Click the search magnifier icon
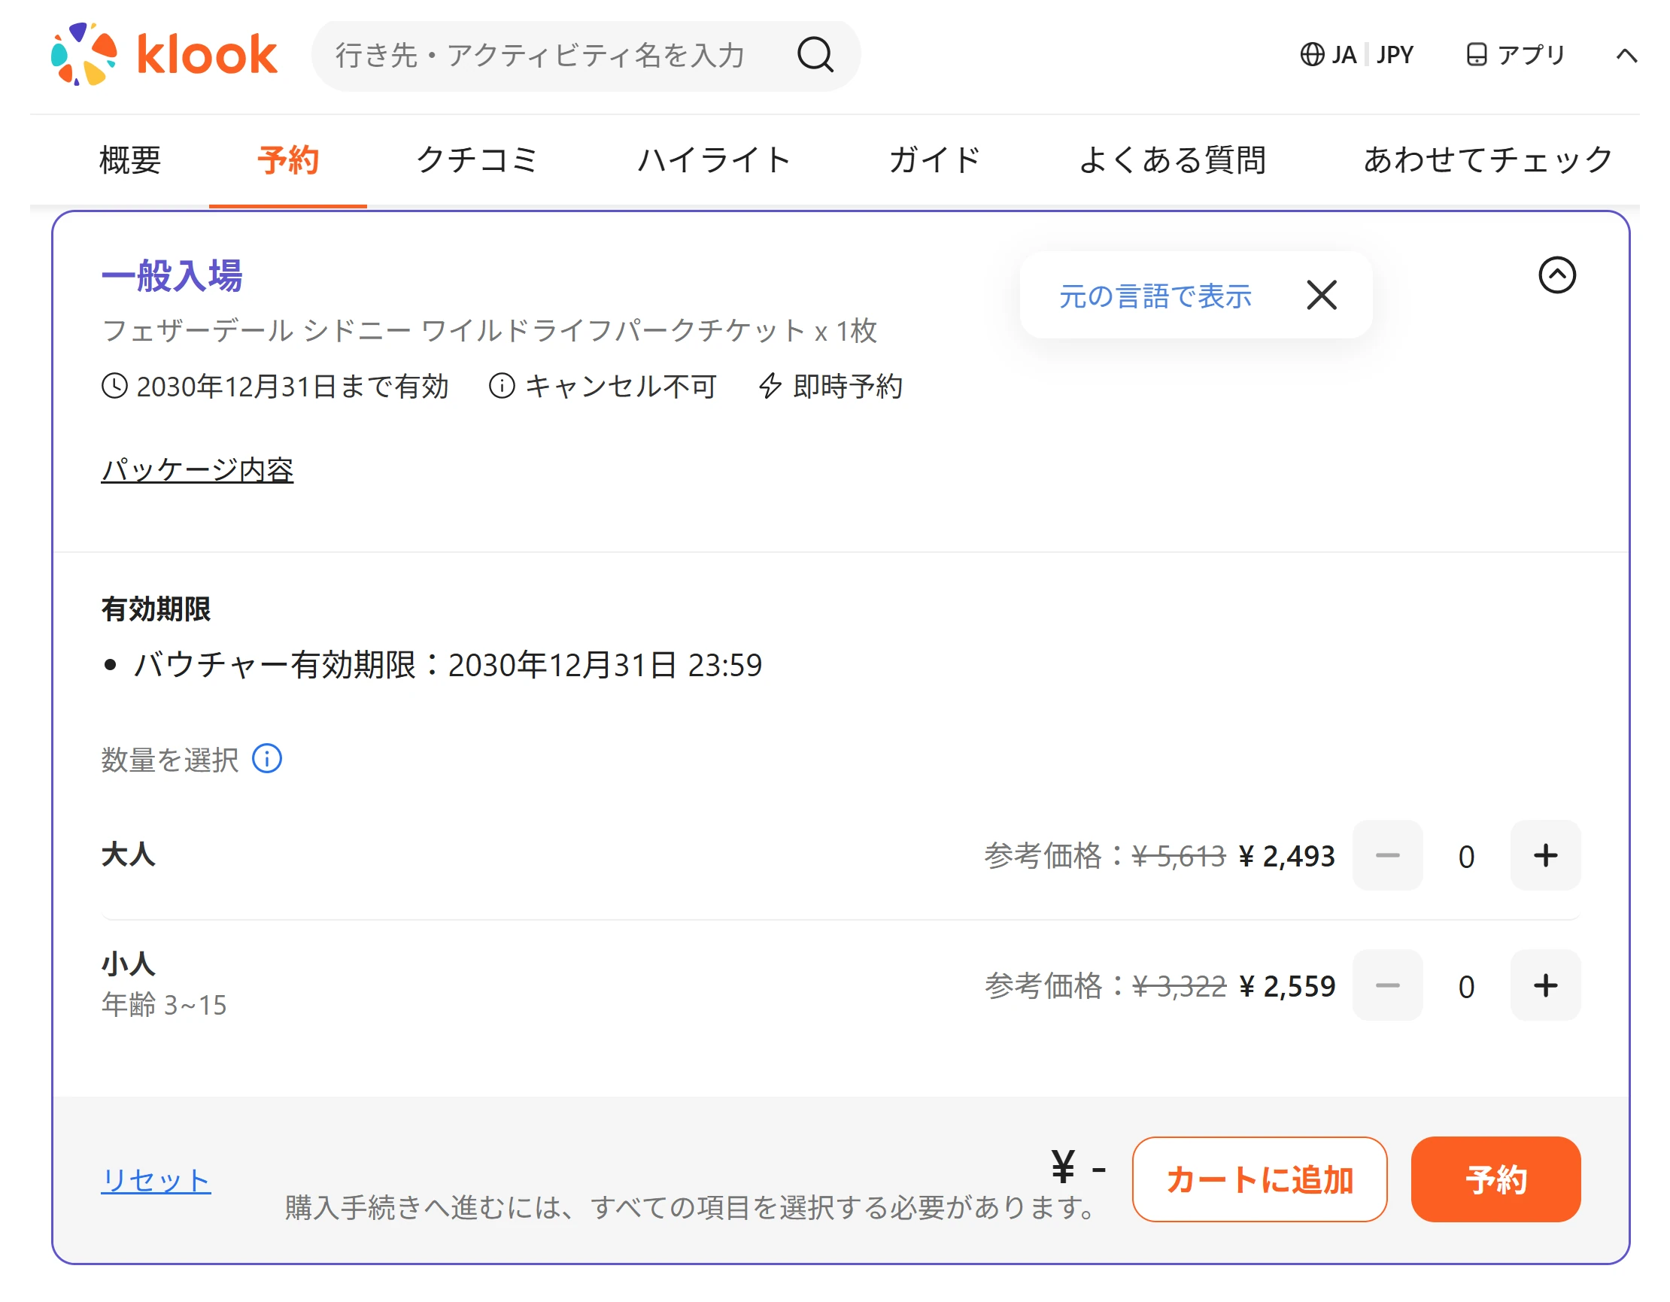Image resolution: width=1670 pixels, height=1302 pixels. coord(815,55)
